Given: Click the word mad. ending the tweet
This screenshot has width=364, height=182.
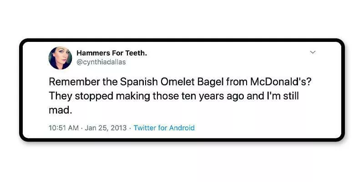Looking at the screenshot, I should click(x=60, y=110).
